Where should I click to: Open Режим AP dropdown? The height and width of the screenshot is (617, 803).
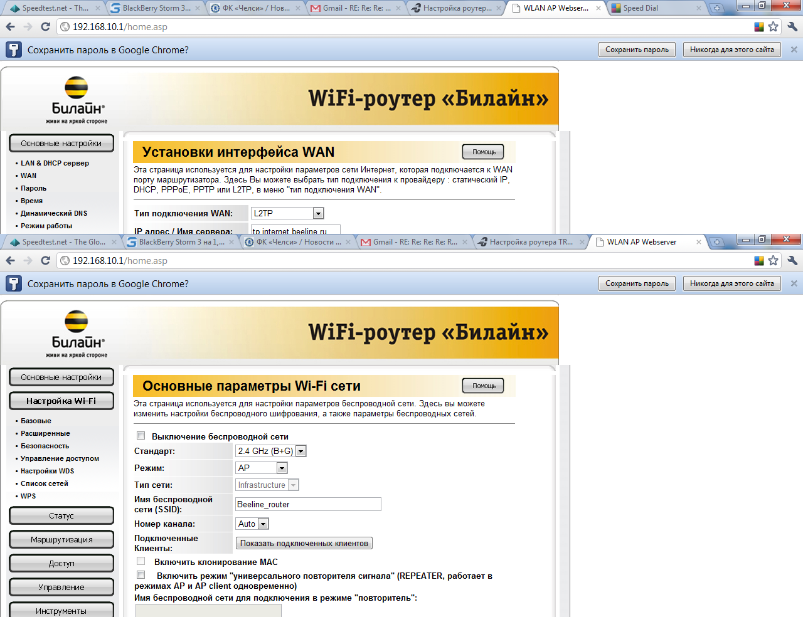(262, 468)
